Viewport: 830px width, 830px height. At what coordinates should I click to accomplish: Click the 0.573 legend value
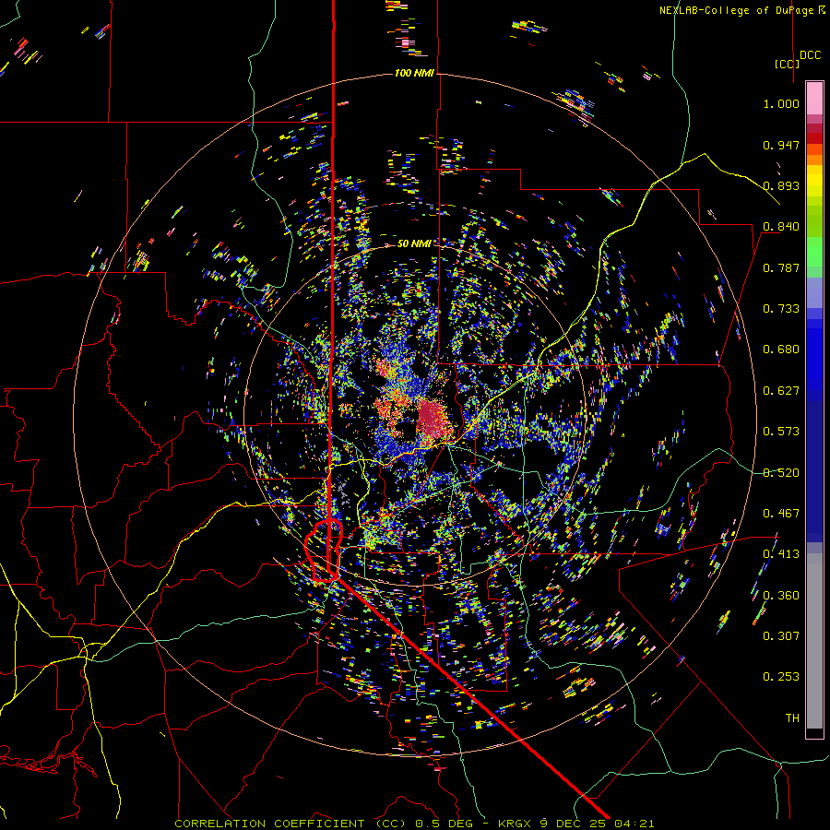point(781,432)
